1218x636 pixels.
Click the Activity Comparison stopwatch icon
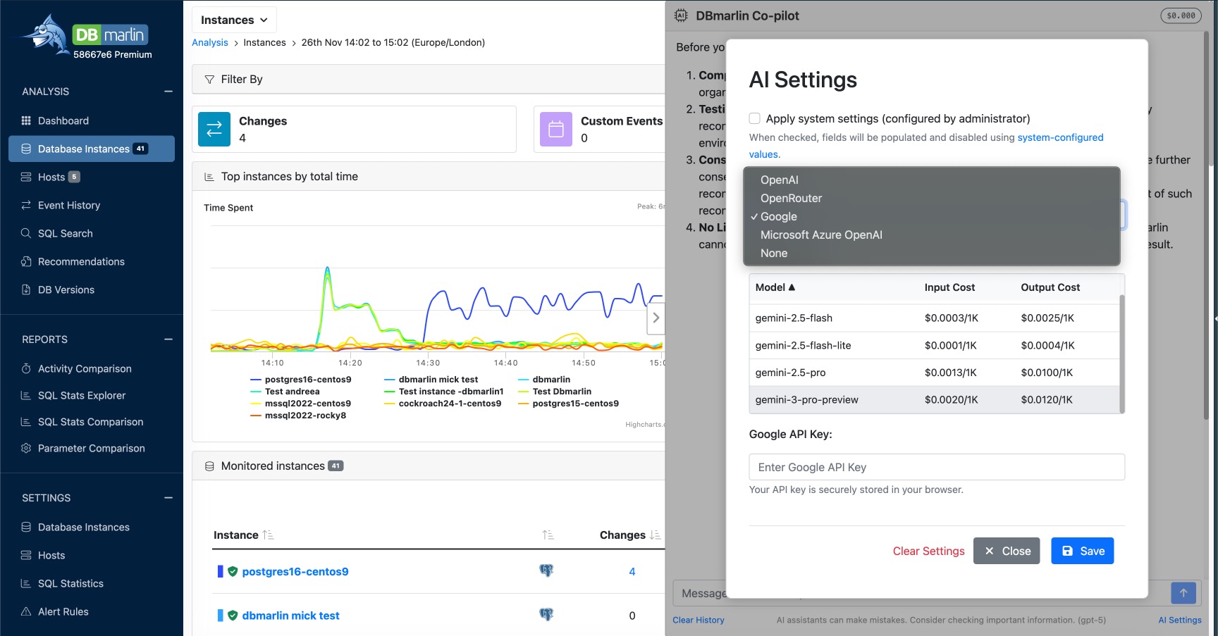point(26,368)
